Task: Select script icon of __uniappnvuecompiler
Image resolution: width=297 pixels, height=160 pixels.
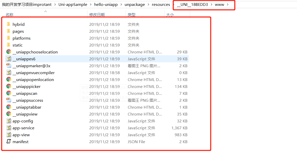Action: click(x=9, y=72)
